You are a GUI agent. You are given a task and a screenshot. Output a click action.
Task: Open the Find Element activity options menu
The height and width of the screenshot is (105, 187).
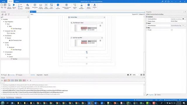100,26
